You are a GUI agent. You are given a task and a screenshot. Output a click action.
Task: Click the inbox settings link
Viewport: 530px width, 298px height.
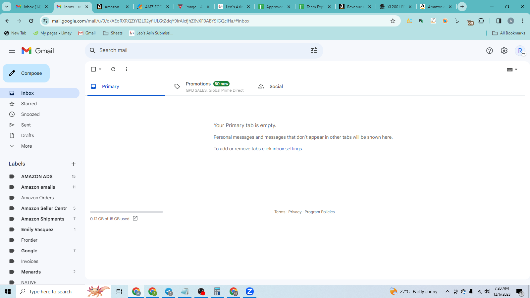(287, 149)
